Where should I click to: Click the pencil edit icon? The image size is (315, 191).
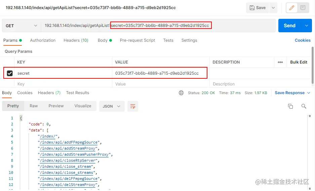(x=292, y=8)
